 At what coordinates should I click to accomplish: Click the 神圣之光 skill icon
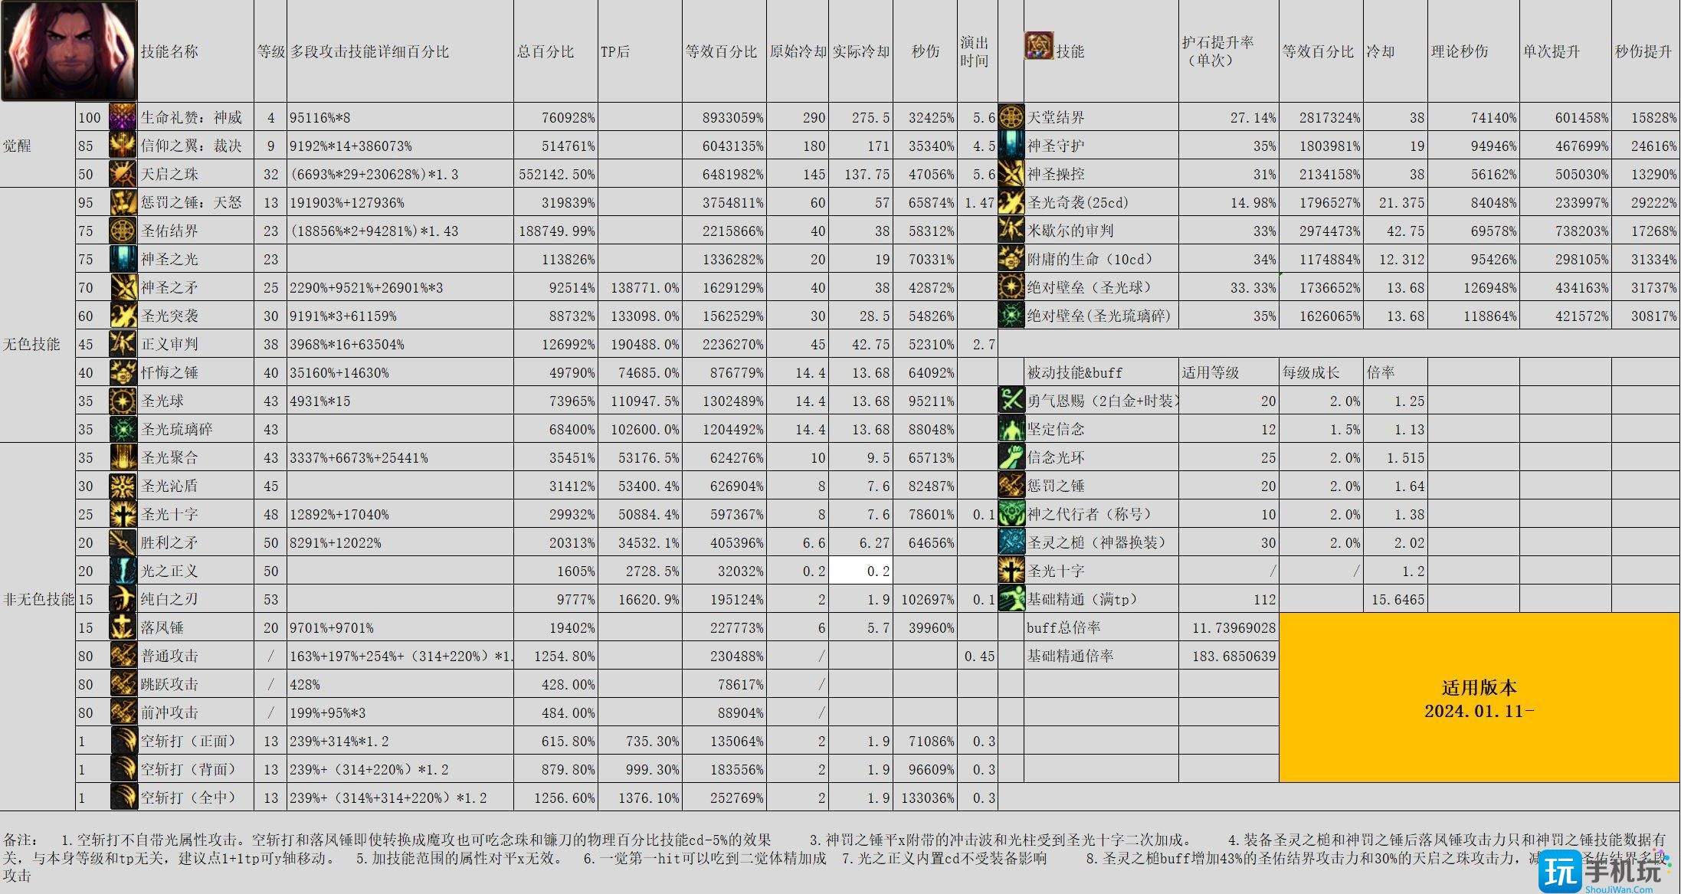pyautogui.click(x=123, y=259)
